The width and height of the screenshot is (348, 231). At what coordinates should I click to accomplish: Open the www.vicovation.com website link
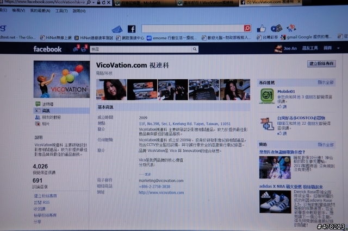(x=161, y=193)
